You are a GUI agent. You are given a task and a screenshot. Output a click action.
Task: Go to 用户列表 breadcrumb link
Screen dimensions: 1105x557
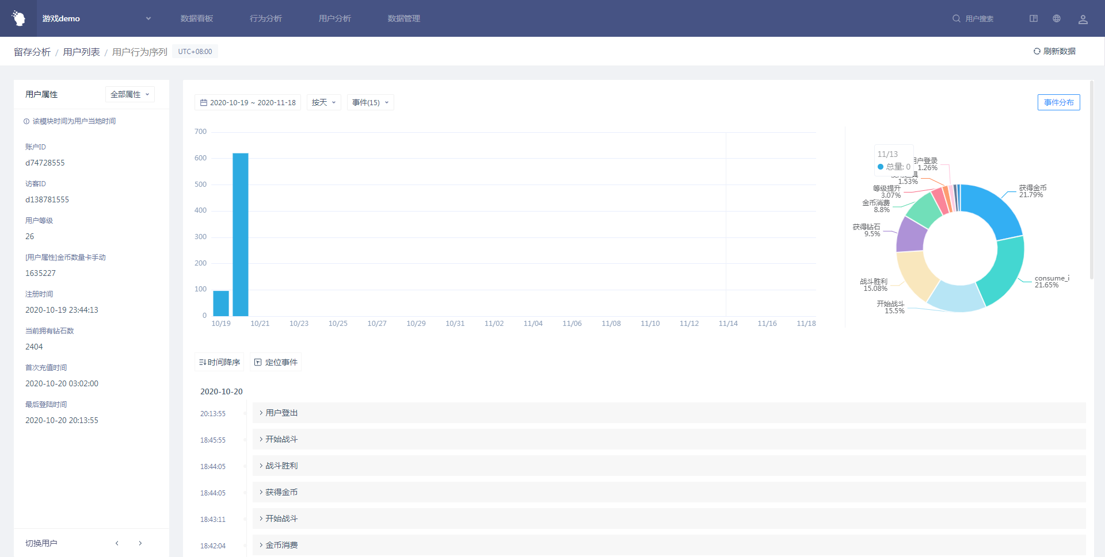tap(81, 52)
